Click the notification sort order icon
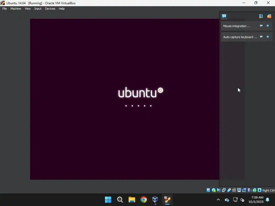Image resolution: width=275 pixels, height=206 pixels. coord(261,16)
